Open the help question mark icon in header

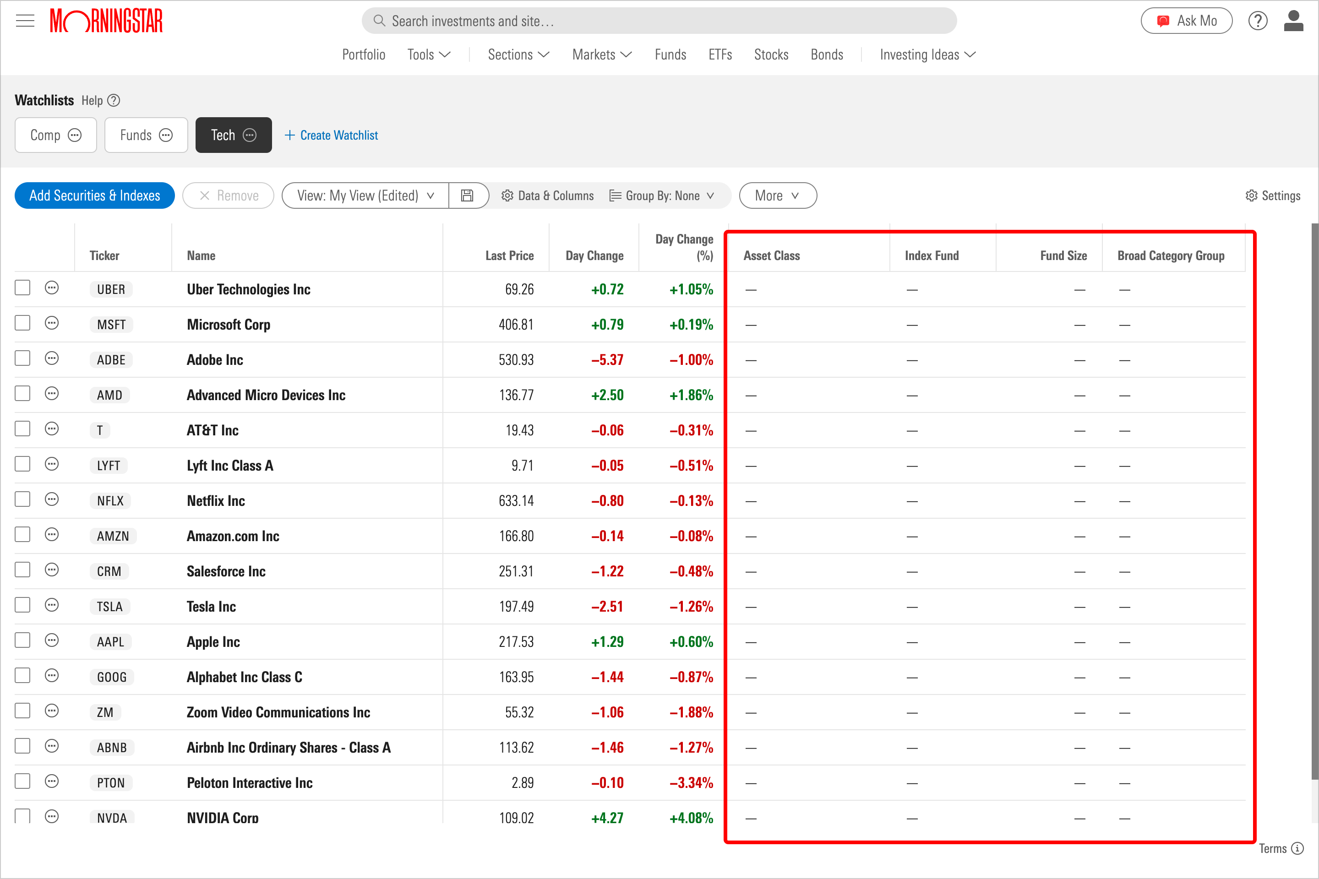1258,22
